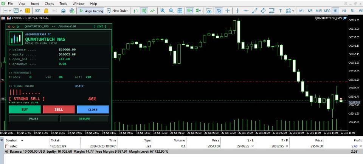
Task: Click the red SELL button
Action: point(59,109)
